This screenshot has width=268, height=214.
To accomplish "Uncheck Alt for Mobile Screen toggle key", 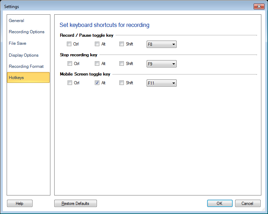I will 97,83.
